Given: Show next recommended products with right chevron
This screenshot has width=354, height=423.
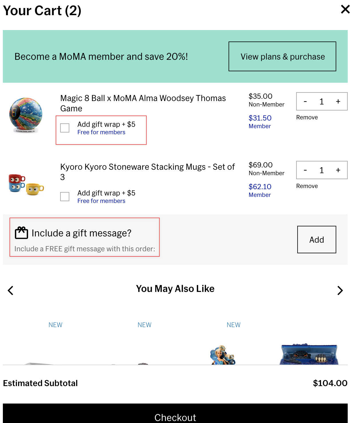Looking at the screenshot, I should point(340,290).
